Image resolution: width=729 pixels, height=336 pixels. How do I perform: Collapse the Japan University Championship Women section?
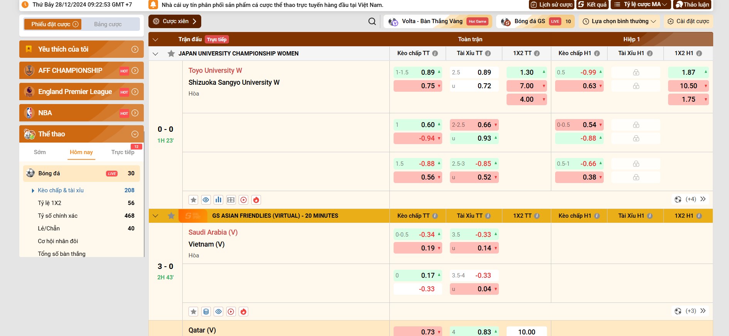coord(155,54)
